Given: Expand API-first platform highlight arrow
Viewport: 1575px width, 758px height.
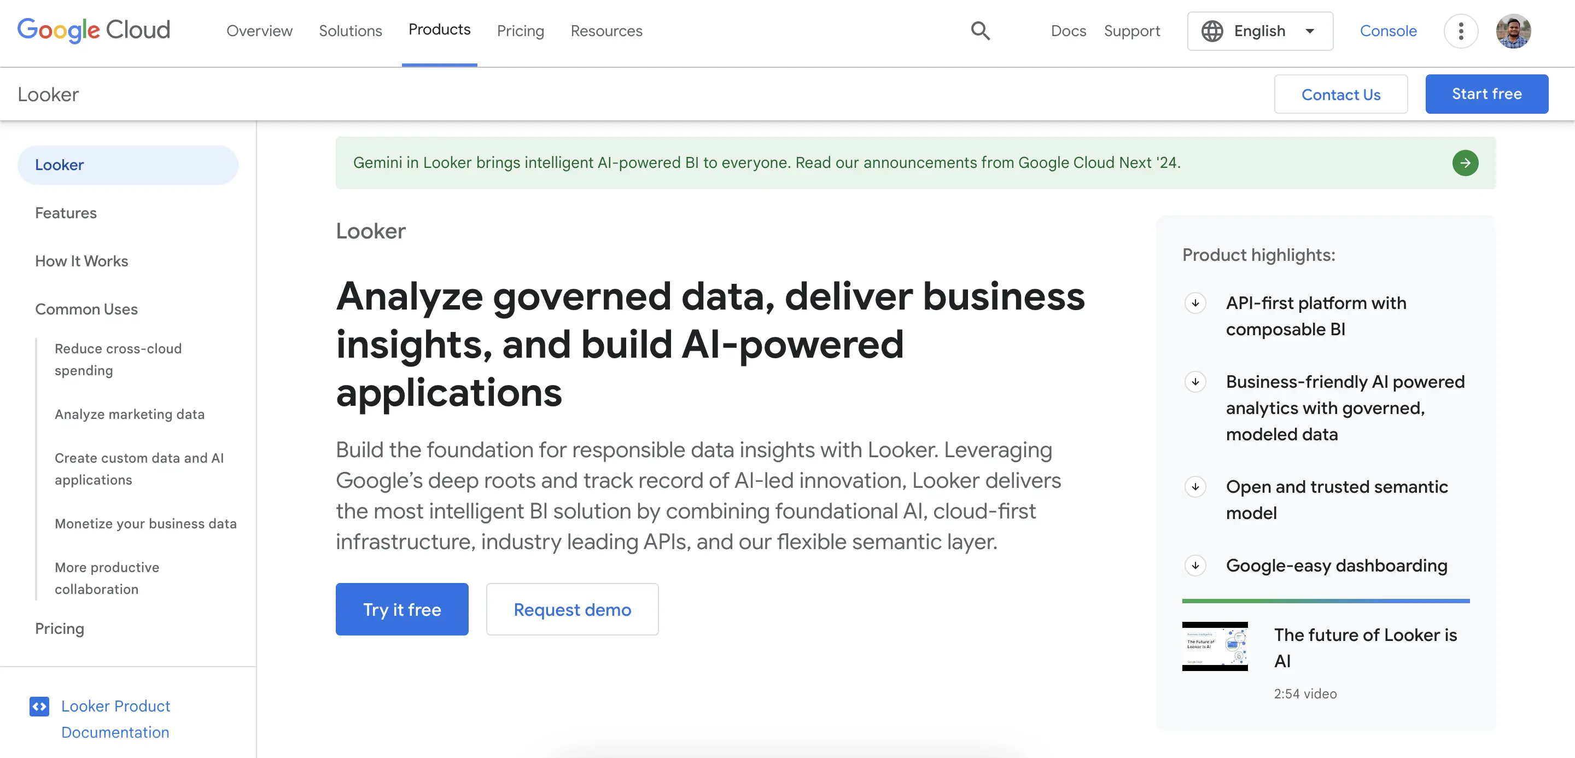Looking at the screenshot, I should point(1195,302).
